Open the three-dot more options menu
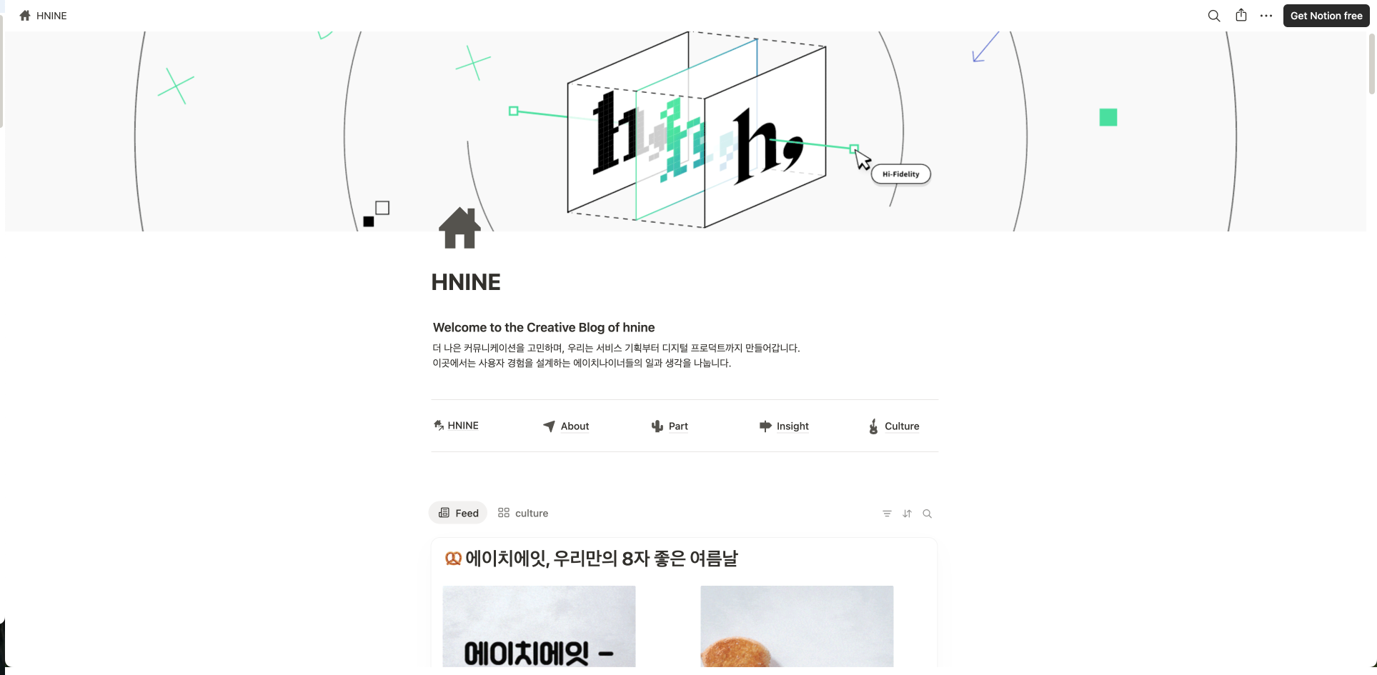The width and height of the screenshot is (1377, 675). point(1266,16)
